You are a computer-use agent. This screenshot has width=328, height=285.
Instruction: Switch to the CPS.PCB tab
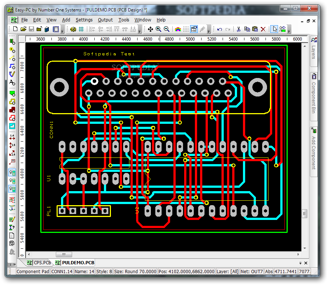(x=39, y=262)
